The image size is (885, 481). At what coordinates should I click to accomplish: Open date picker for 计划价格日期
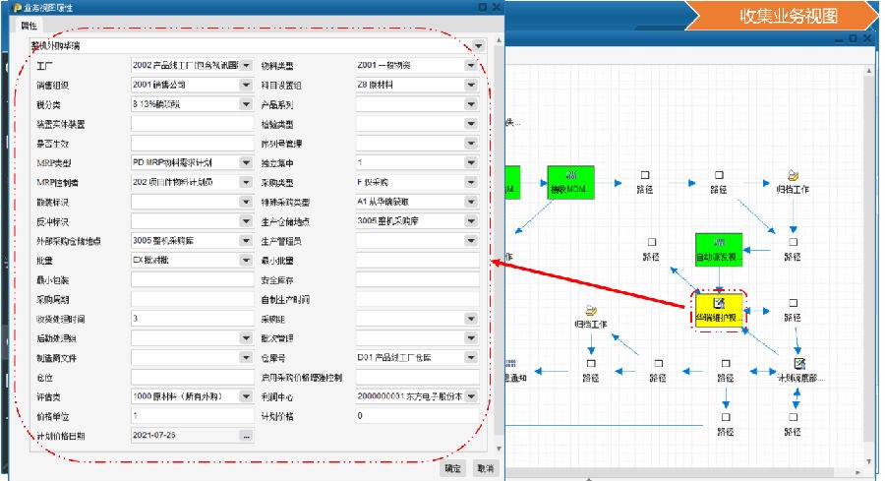pos(247,436)
